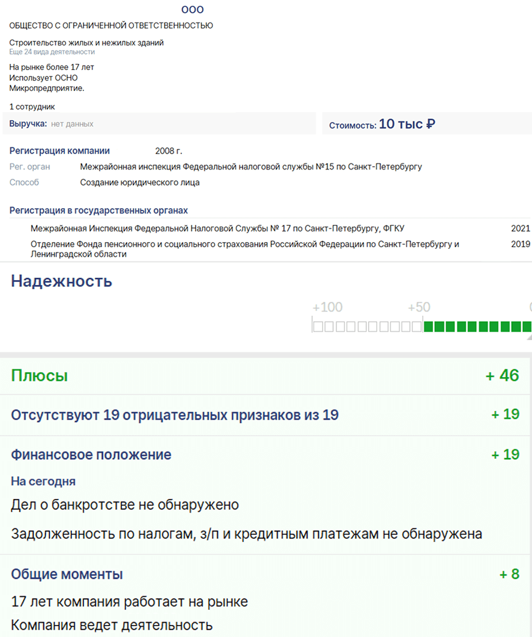Click the "Надежность" section heading
The width and height of the screenshot is (532, 637).
pos(62,281)
